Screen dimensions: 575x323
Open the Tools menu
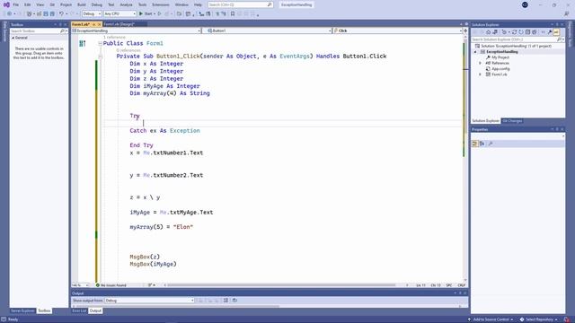point(142,4)
